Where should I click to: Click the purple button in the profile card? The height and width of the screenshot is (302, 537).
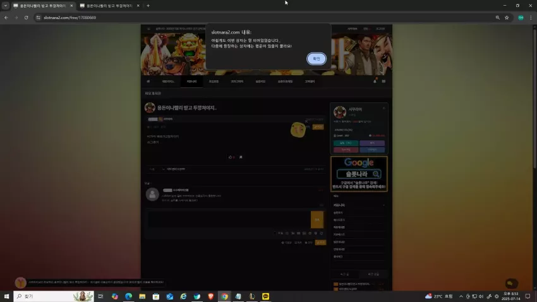pyautogui.click(x=372, y=143)
